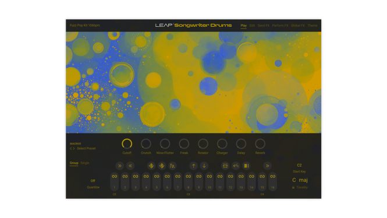Click the MACROS heading text
Screen dimensions: 387x218
pyautogui.click(x=75, y=143)
